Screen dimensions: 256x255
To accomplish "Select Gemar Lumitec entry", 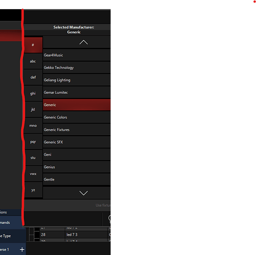I will (x=76, y=92).
